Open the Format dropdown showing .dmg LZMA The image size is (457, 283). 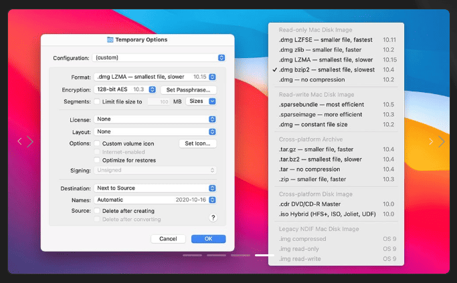[x=155, y=77]
